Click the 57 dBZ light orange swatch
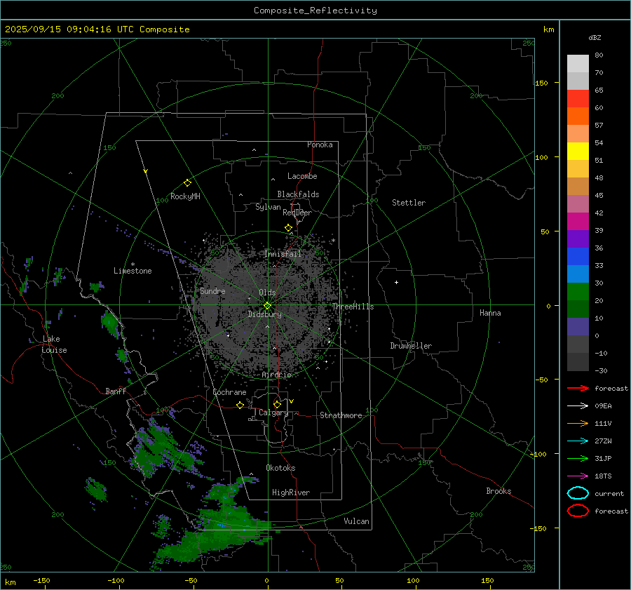Image resolution: width=631 pixels, height=590 pixels. click(x=578, y=133)
